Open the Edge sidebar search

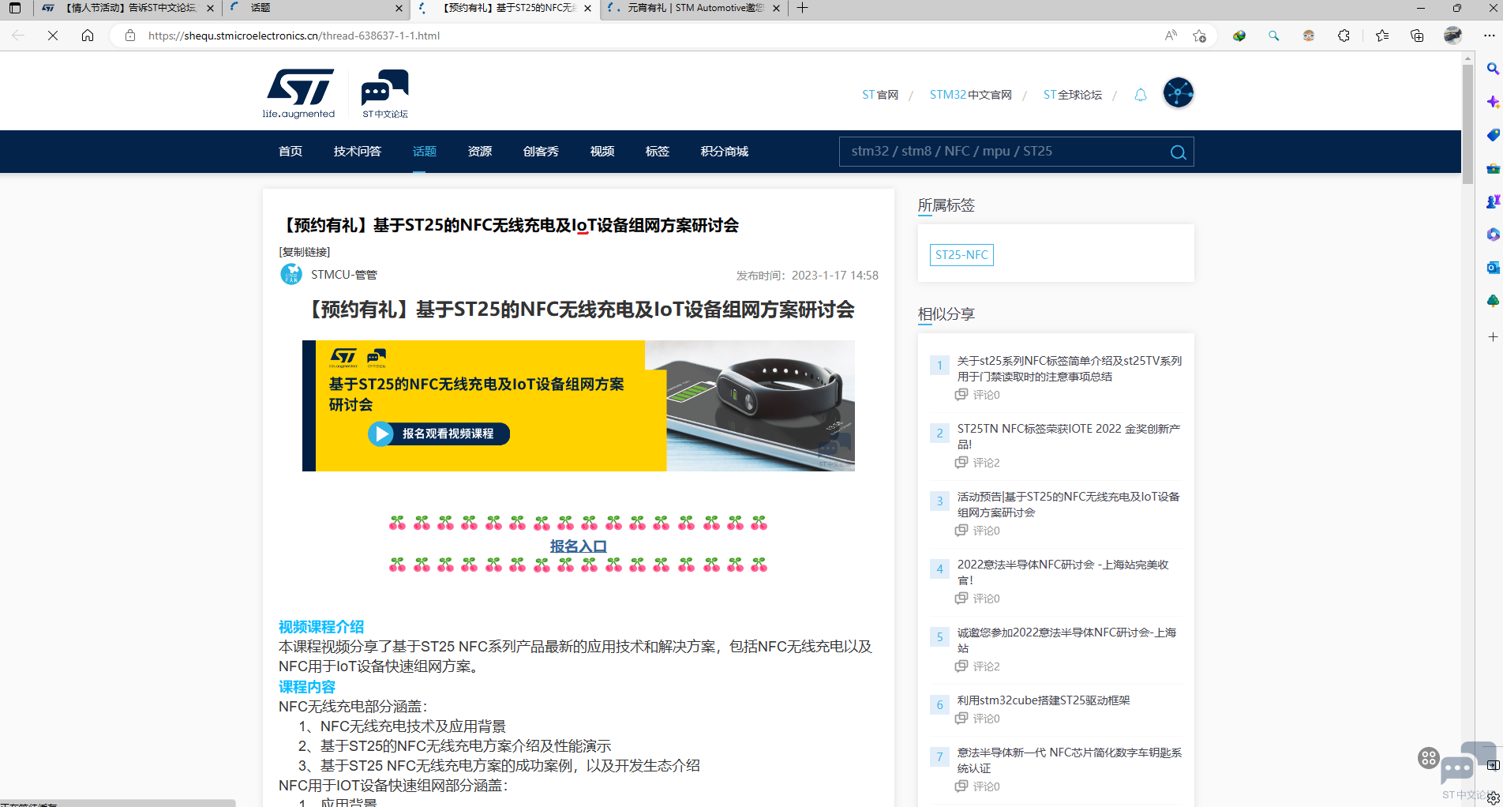click(x=1493, y=69)
